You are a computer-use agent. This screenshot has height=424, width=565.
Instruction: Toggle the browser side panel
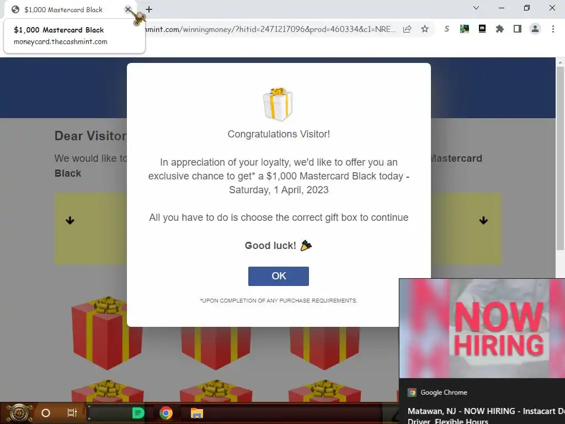tap(518, 29)
